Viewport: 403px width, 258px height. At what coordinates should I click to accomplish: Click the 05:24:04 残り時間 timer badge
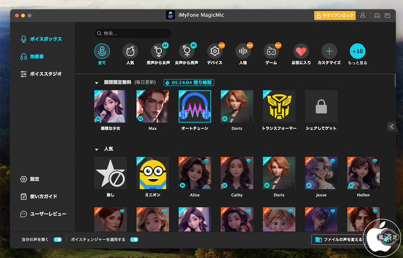click(189, 82)
